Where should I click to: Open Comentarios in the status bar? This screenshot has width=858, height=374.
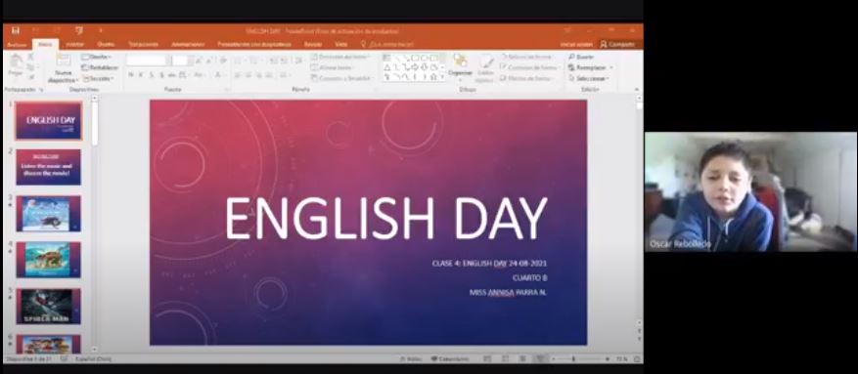tap(450, 359)
